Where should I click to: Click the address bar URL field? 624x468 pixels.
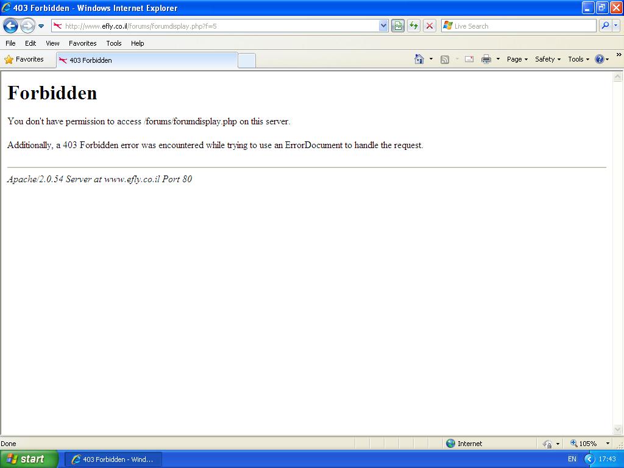tap(221, 26)
